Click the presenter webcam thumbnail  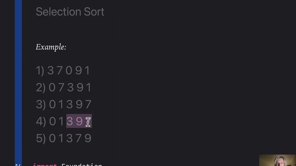coord(277,160)
